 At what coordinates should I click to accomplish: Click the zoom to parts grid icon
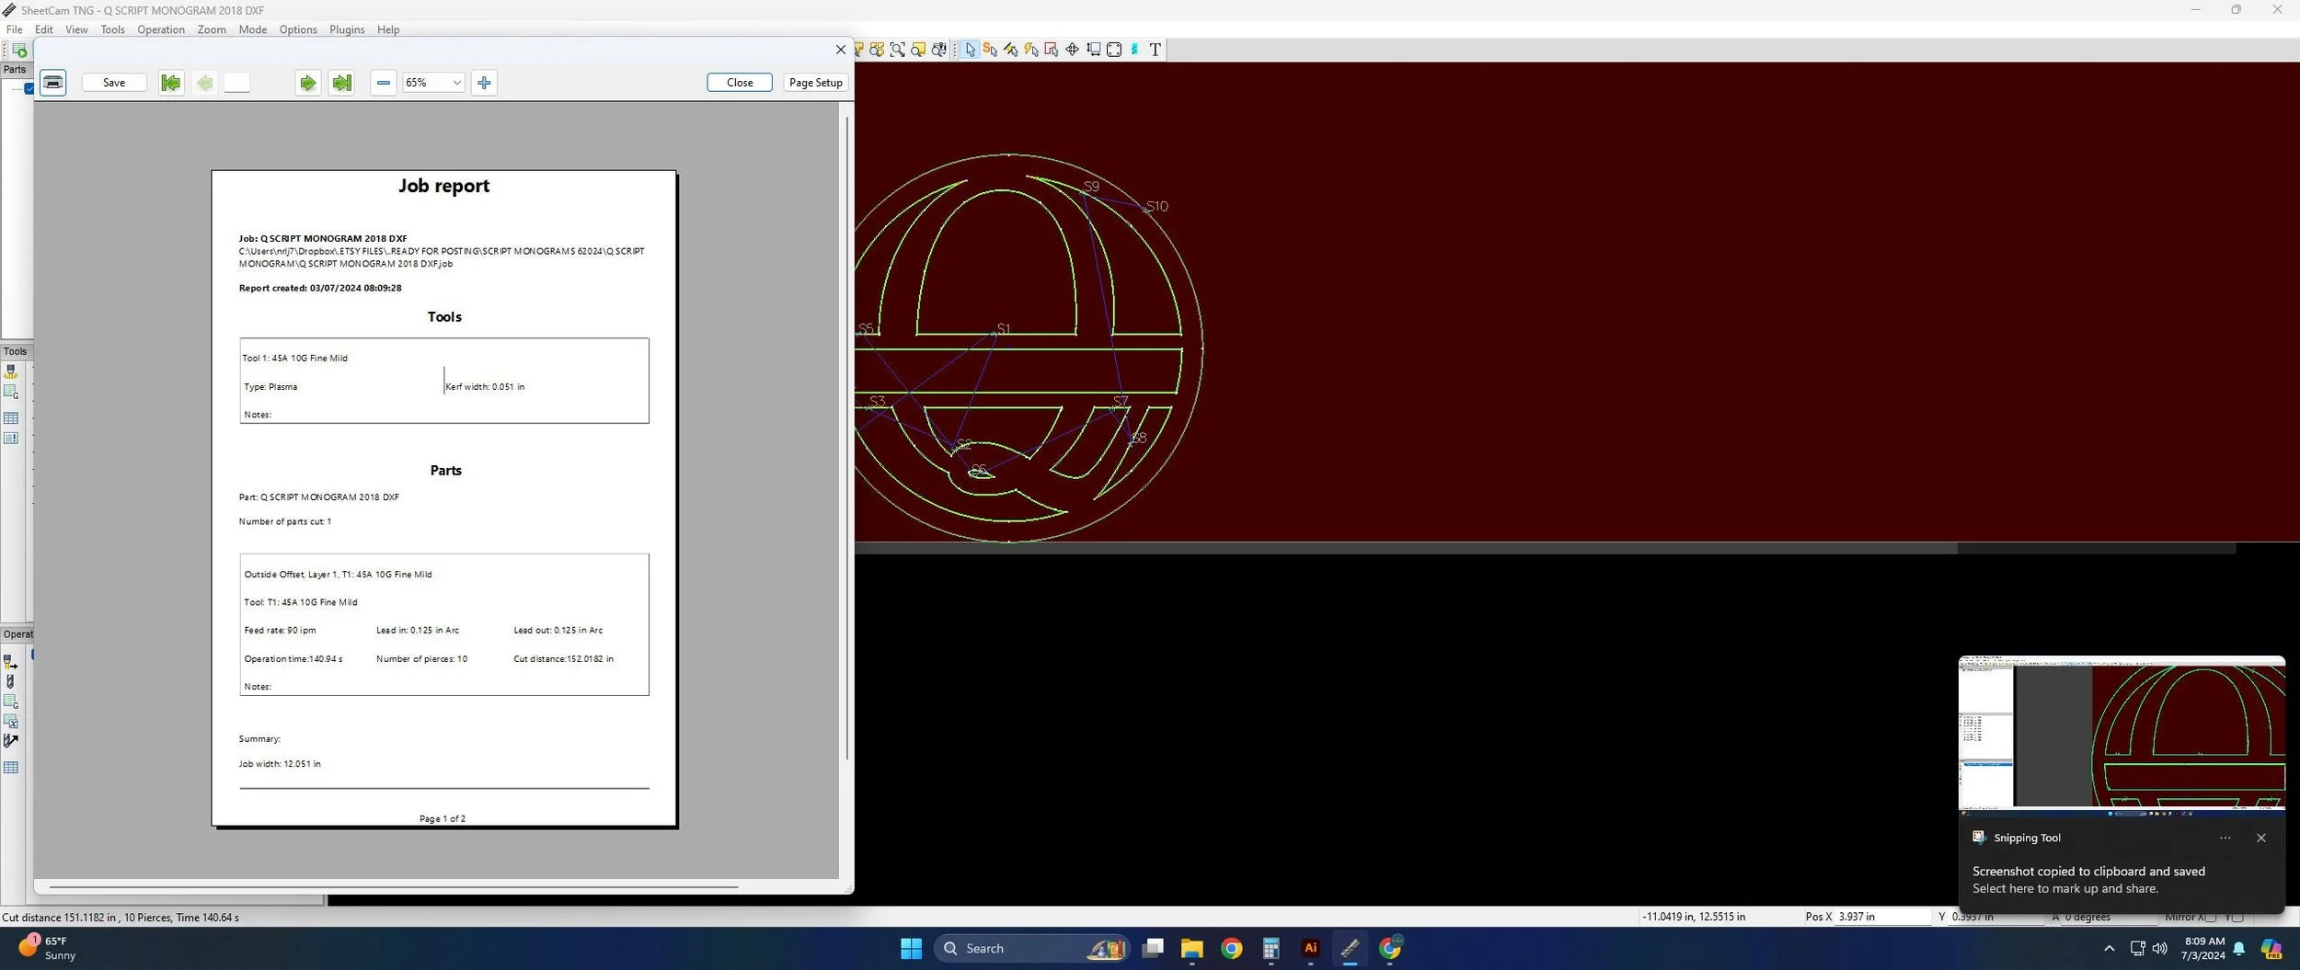coord(877,50)
